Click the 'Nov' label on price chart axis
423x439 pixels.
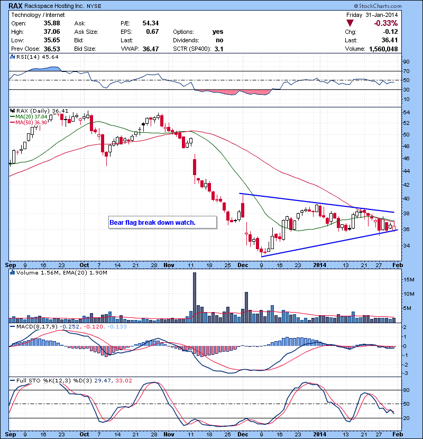point(169,265)
